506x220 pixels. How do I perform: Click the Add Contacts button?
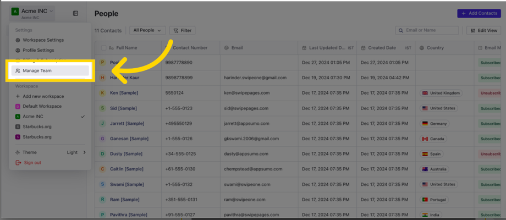tap(479, 13)
